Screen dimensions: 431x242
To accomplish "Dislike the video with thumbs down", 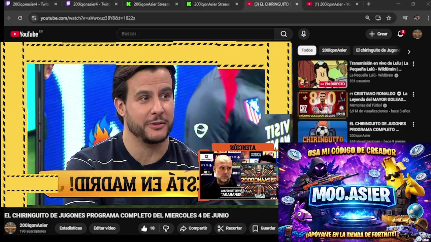I will click(166, 228).
